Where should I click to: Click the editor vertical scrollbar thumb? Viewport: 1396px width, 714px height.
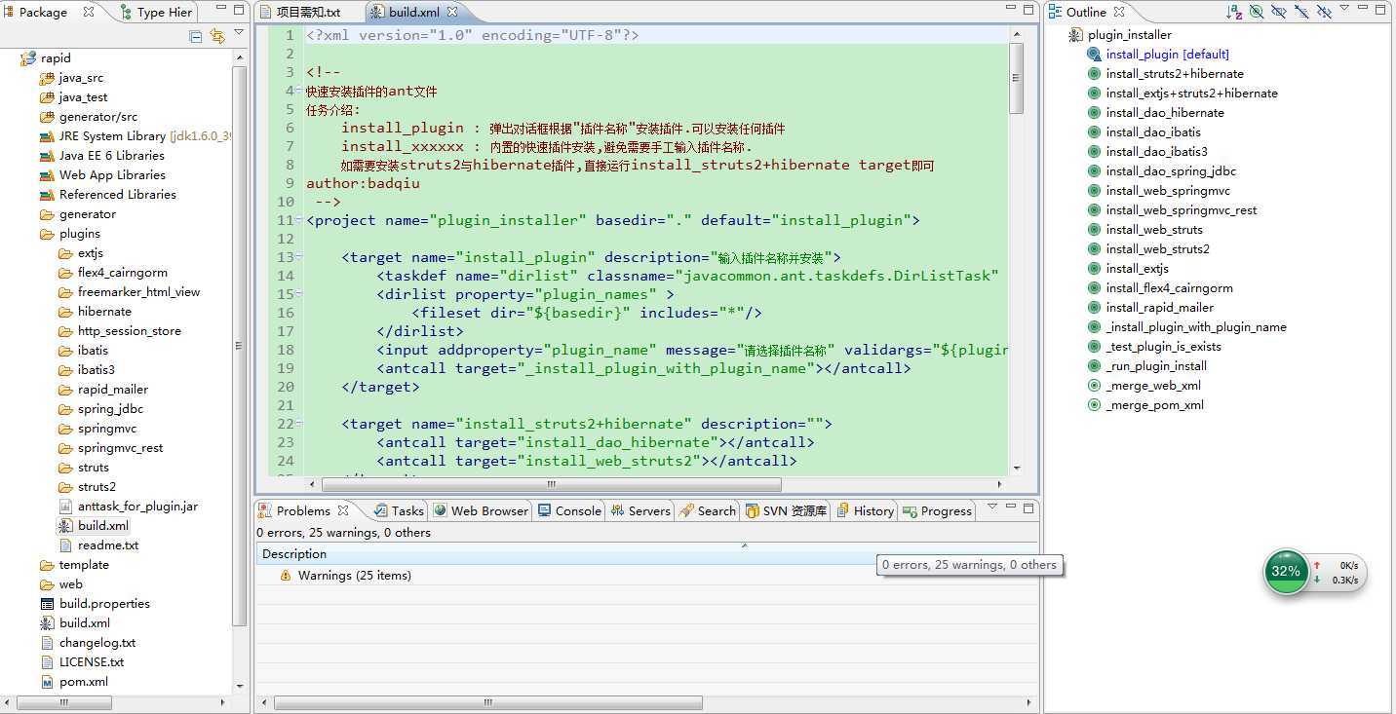point(1016,78)
